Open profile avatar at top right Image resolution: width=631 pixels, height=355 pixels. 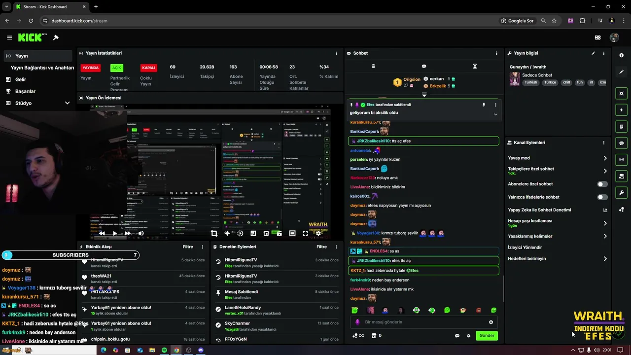pyautogui.click(x=614, y=37)
